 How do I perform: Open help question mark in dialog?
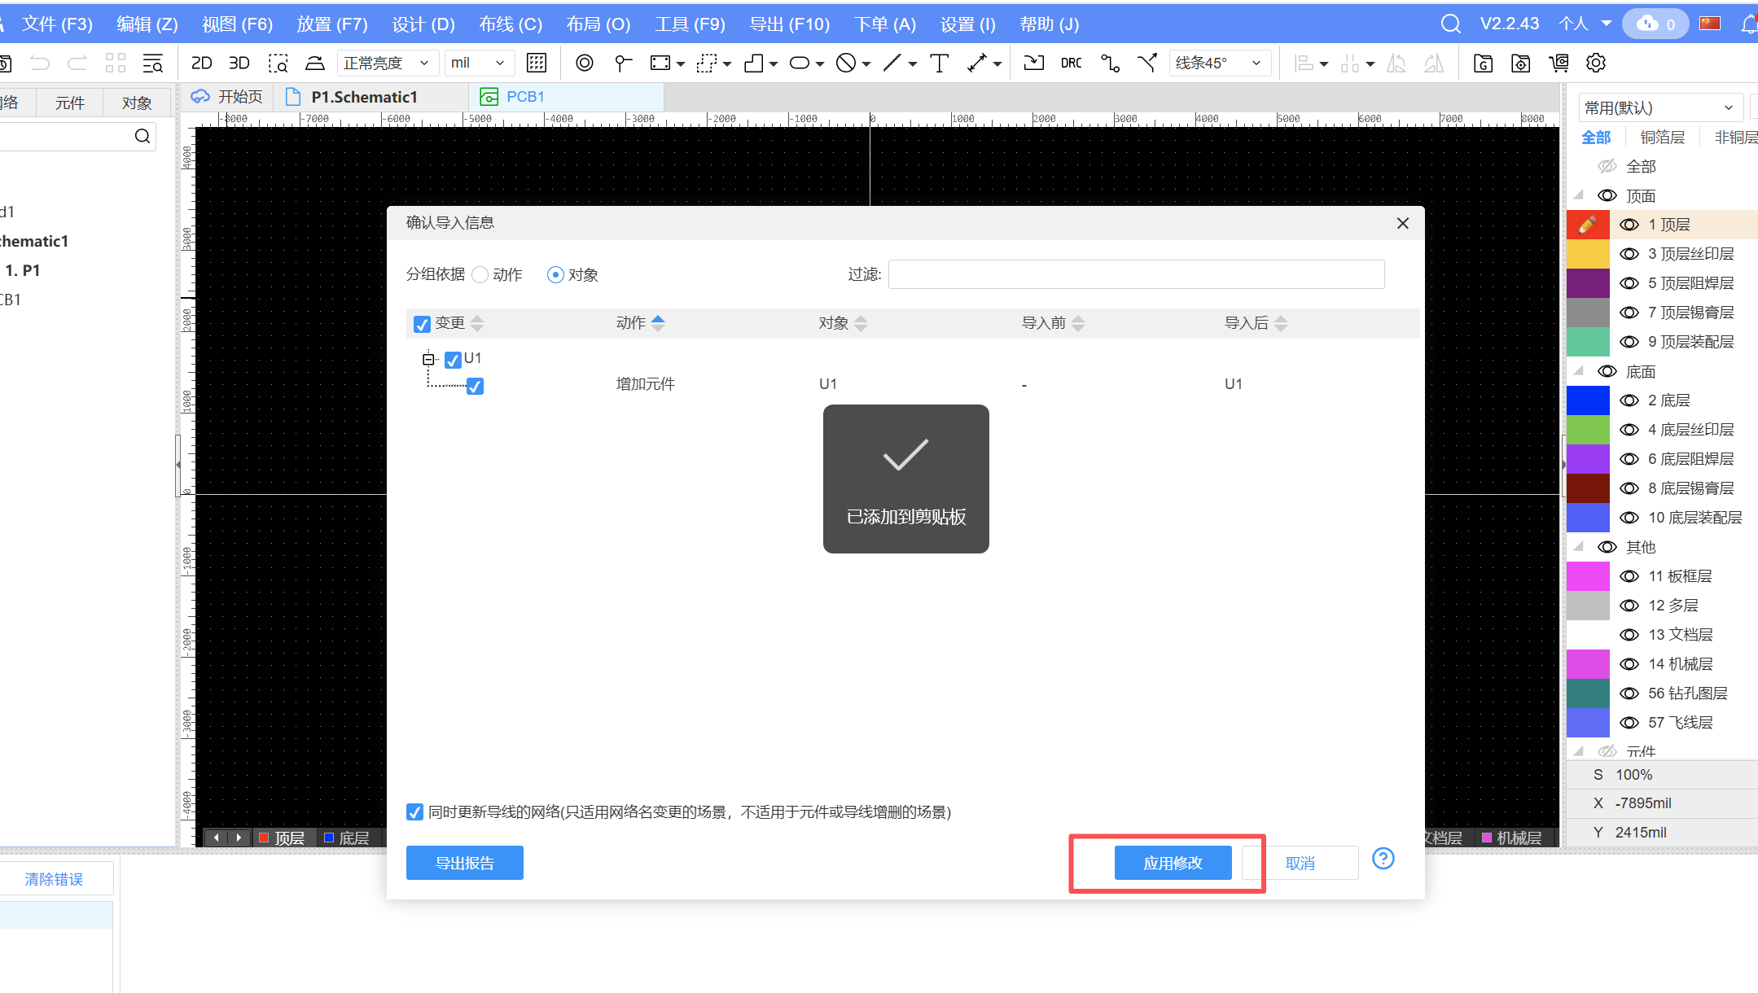(1383, 859)
